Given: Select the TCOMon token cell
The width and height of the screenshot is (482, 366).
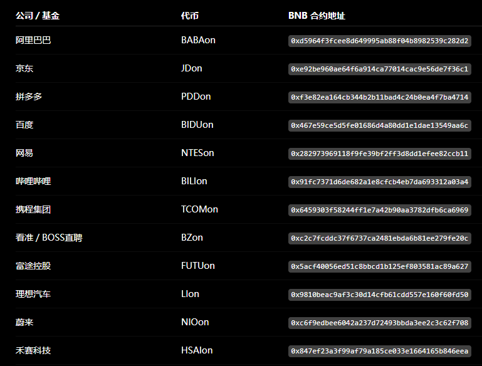Looking at the screenshot, I should 199,209.
